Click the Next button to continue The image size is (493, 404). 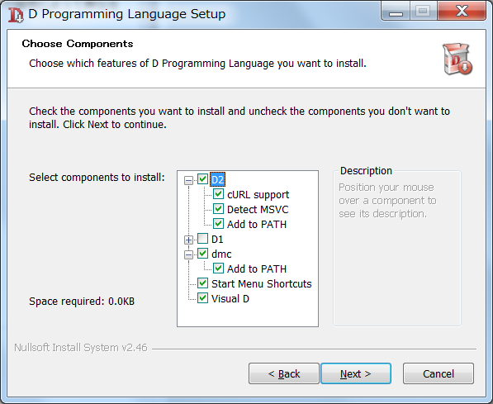coord(356,373)
